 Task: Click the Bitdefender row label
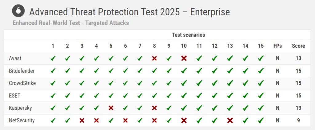click(22, 71)
